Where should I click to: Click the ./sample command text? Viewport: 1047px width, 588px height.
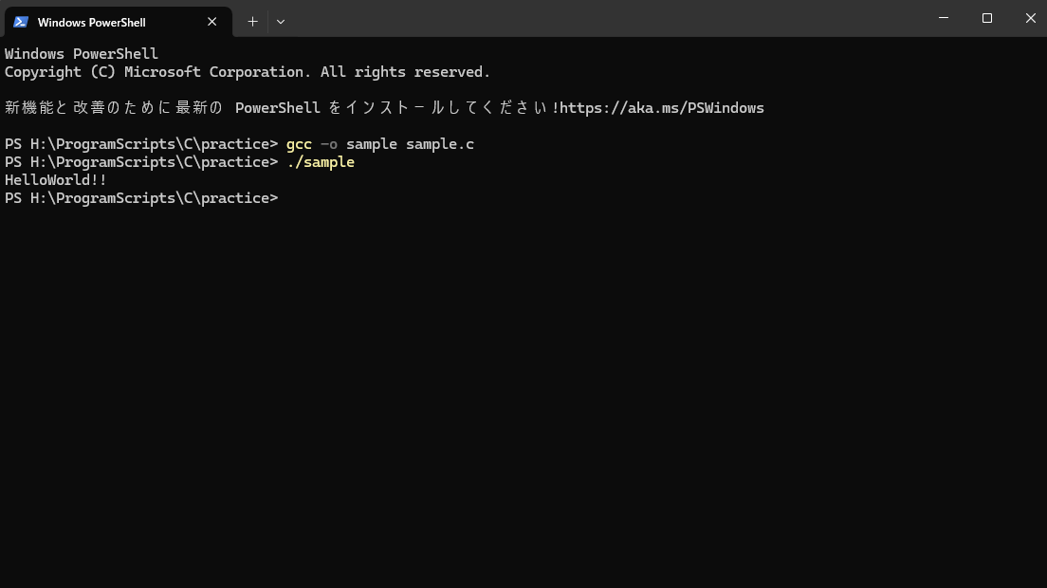[x=320, y=162]
